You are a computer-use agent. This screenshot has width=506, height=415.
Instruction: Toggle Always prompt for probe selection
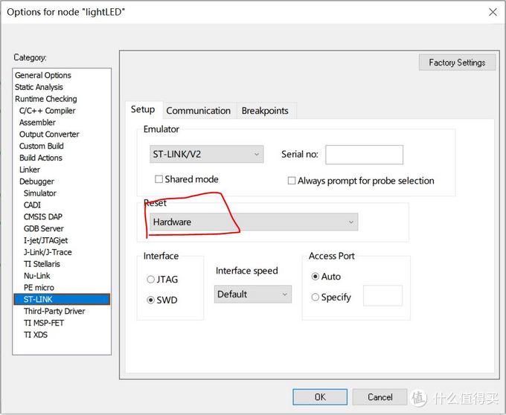[x=292, y=181]
